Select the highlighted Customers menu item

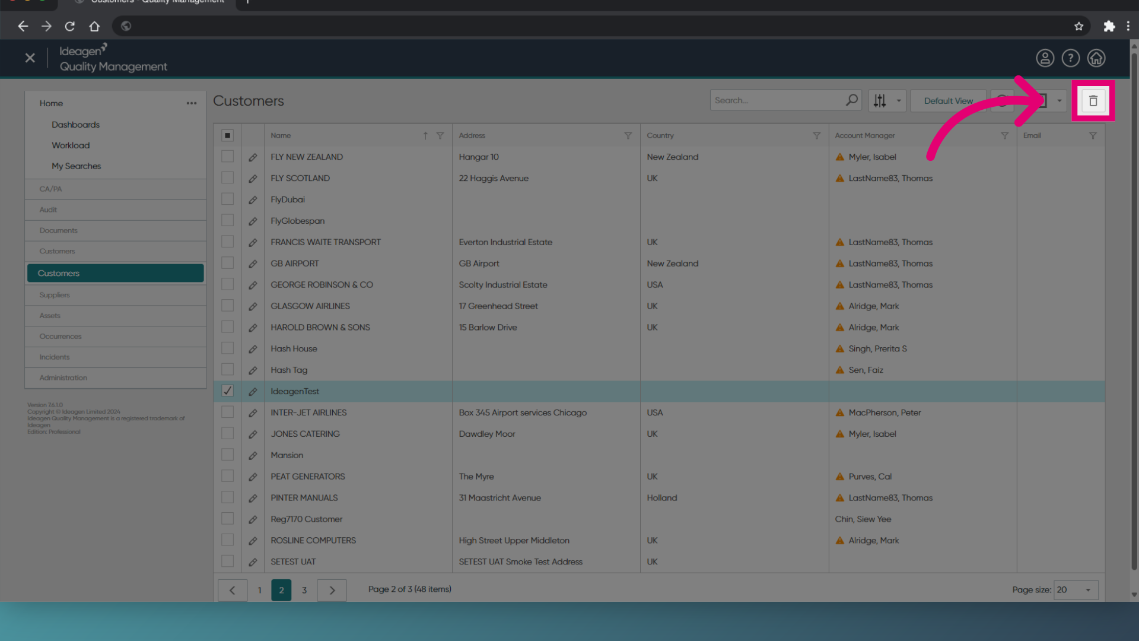[116, 273]
